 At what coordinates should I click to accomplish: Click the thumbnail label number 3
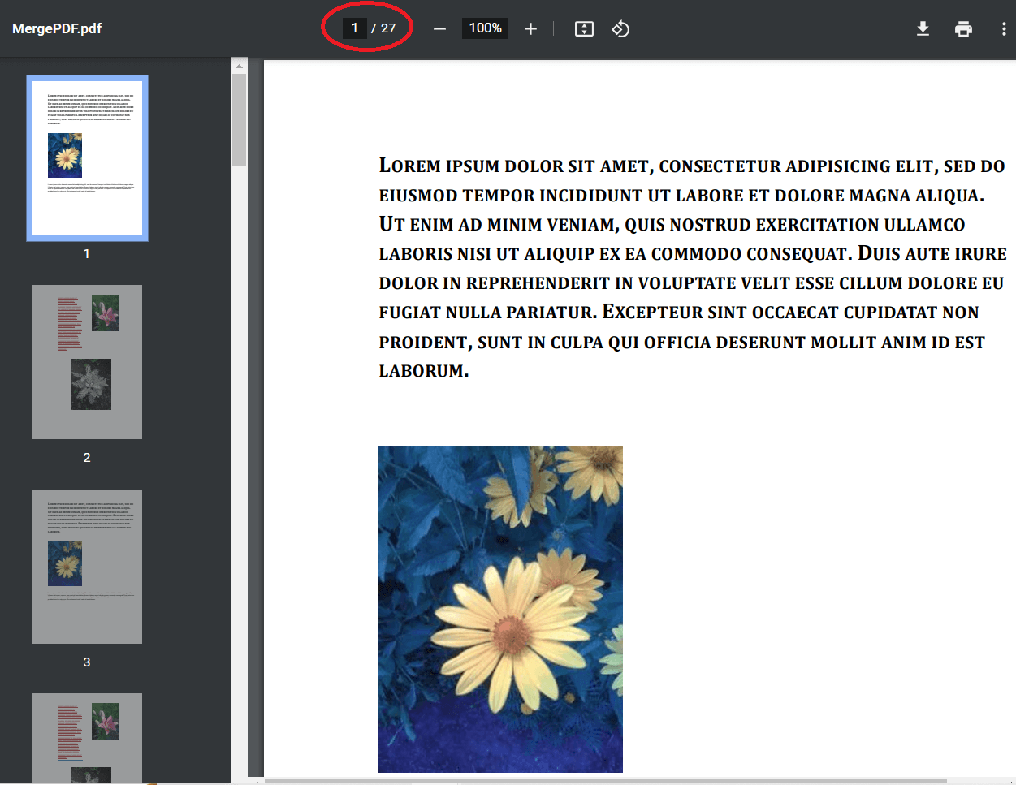pos(87,662)
